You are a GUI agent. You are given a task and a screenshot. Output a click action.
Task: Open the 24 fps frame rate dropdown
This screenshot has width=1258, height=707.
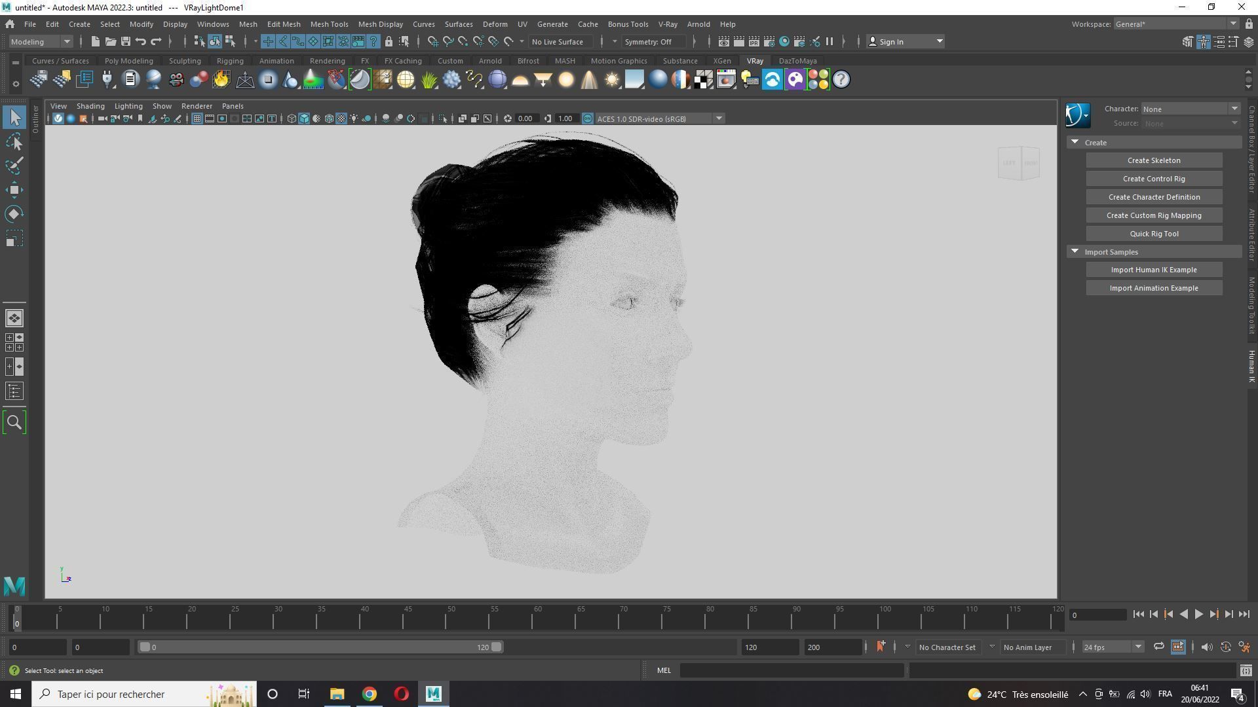[1112, 647]
